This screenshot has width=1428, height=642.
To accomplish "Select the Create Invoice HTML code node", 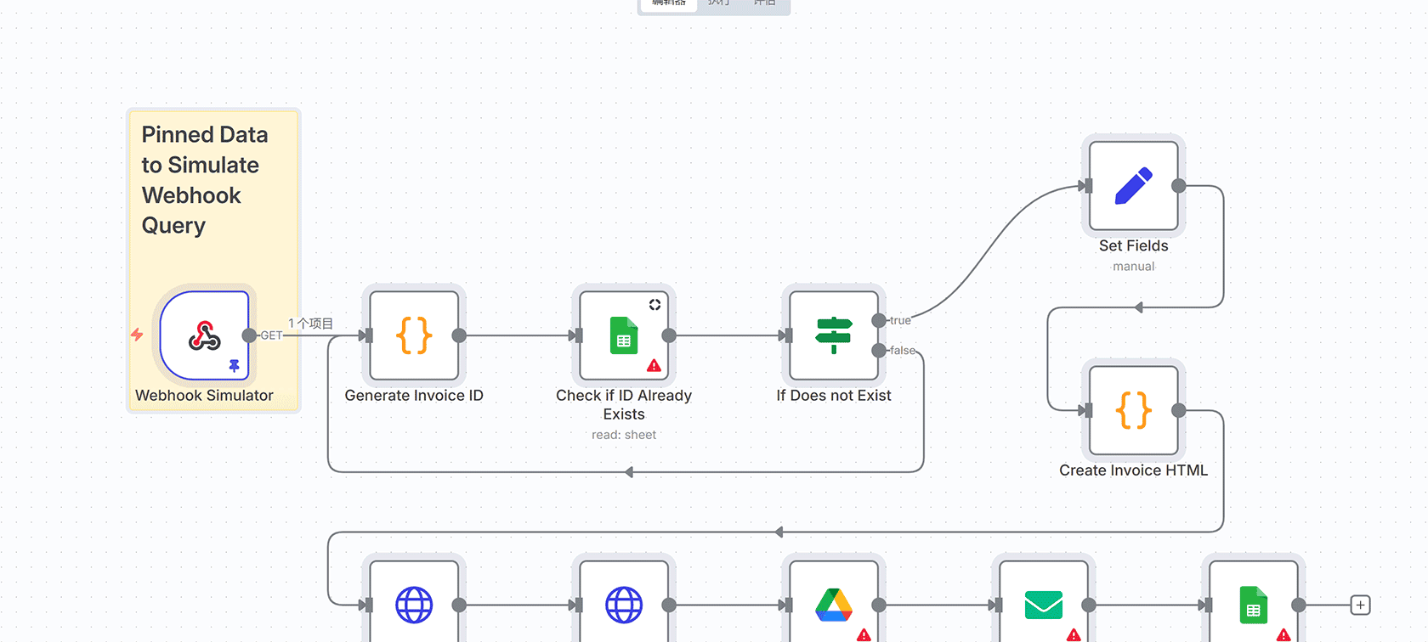I will 1133,410.
